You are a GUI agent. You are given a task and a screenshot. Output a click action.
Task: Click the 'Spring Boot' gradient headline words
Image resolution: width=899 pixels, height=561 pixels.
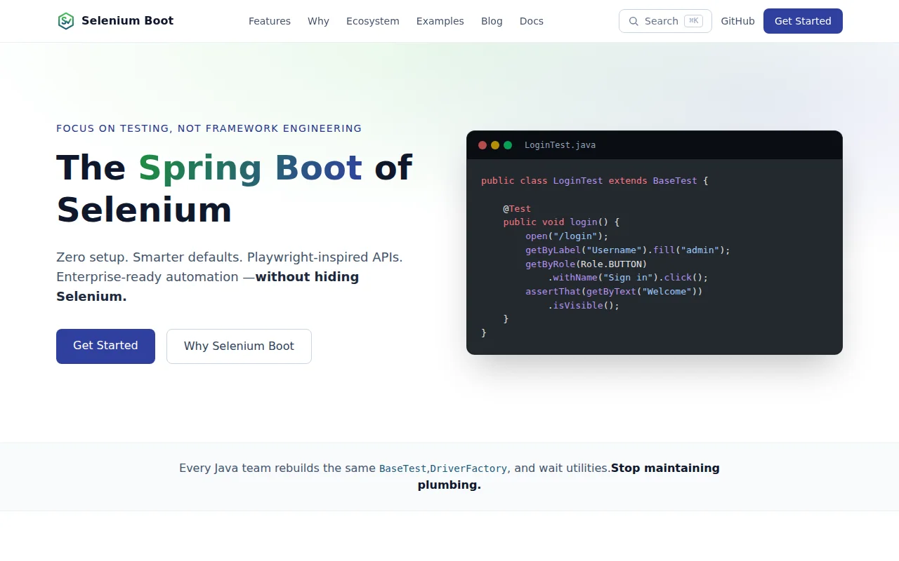(x=250, y=168)
